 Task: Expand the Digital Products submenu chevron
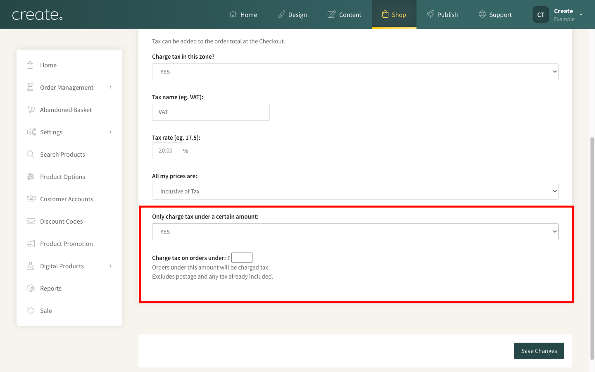pos(110,266)
